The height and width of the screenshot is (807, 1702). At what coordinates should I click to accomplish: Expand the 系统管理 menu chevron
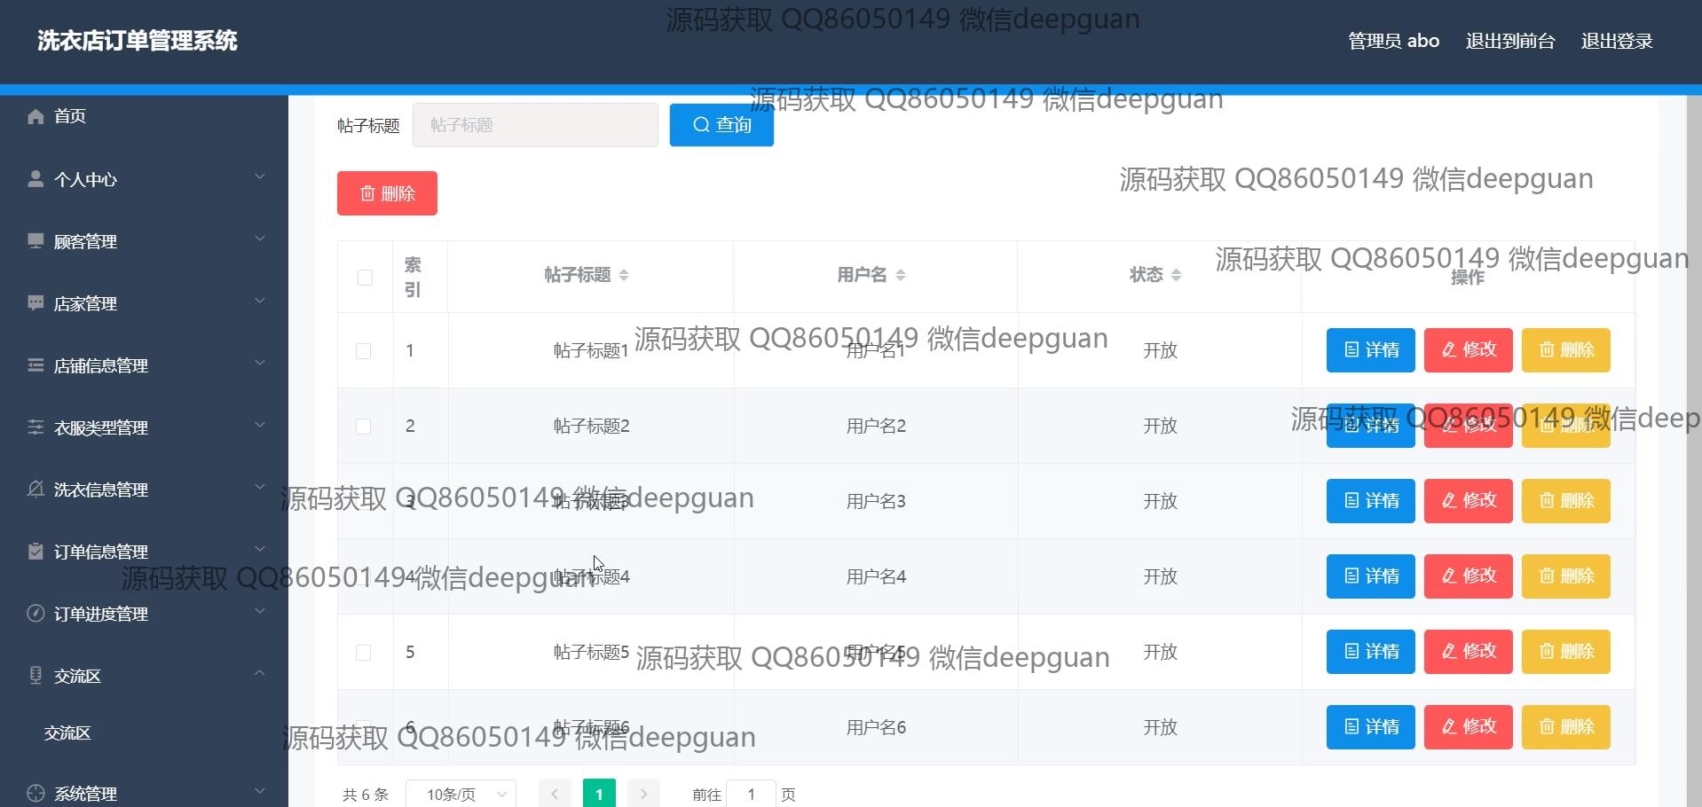260,790
